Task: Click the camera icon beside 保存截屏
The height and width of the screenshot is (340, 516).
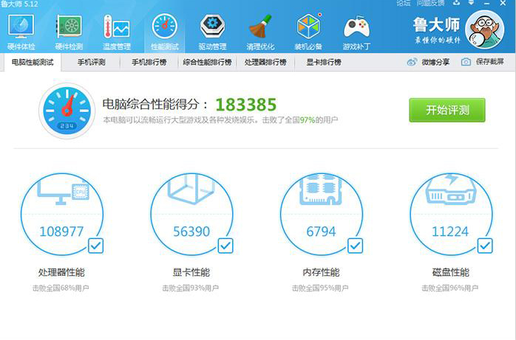Action: click(x=466, y=62)
